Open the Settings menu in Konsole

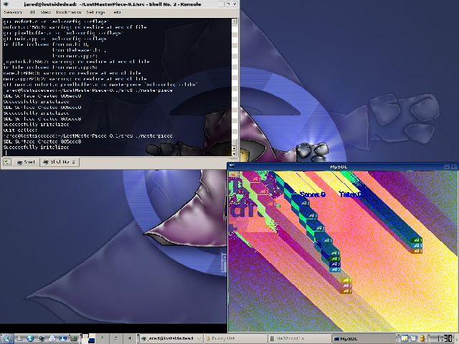coord(95,12)
